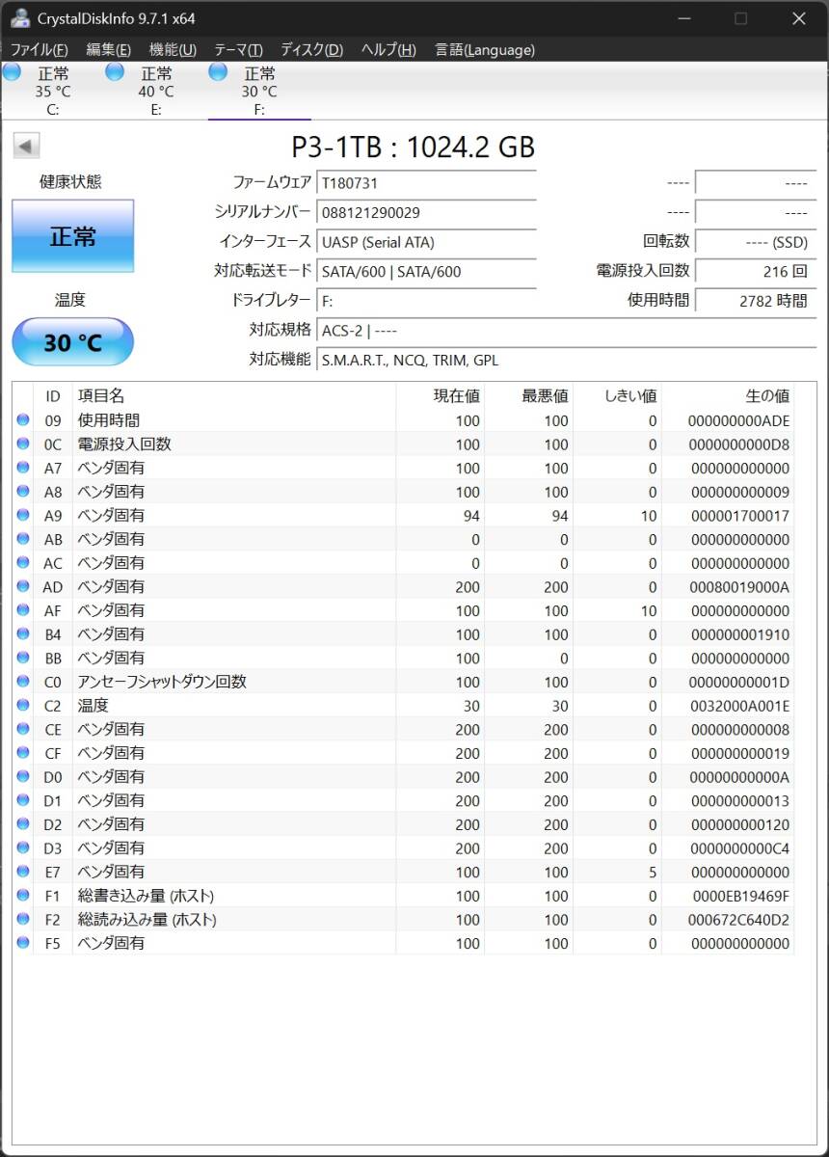Click status orb of C0 アンセーフシャットダウン回数
829x1157 pixels.
pos(23,682)
